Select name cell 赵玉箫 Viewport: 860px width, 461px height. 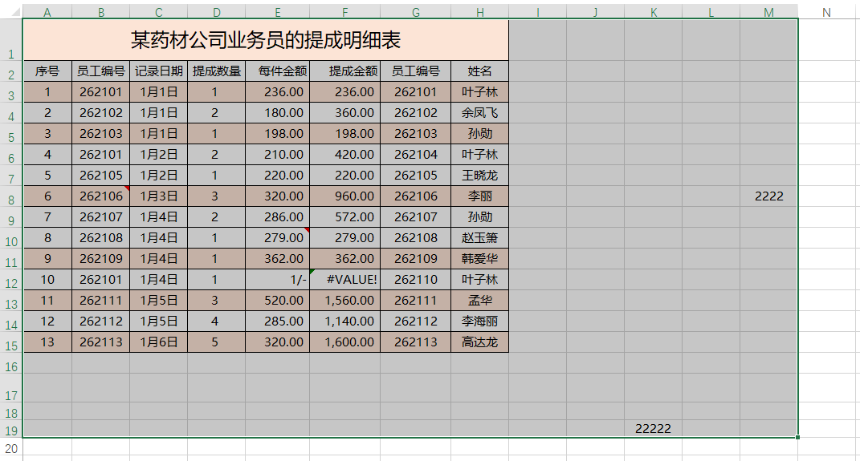[480, 238]
